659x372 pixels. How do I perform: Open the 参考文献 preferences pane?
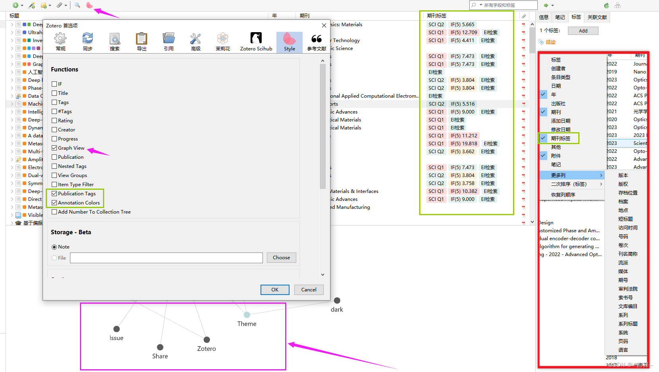[x=317, y=42]
